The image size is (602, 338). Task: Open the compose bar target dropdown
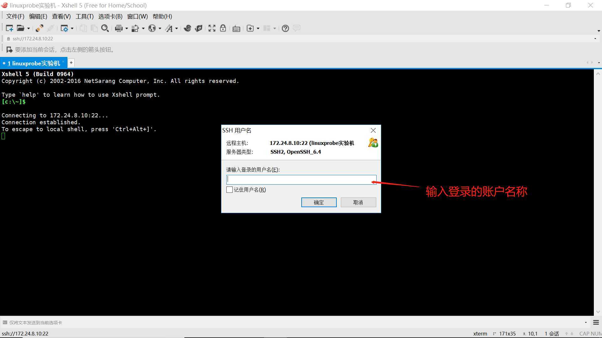tap(586, 322)
